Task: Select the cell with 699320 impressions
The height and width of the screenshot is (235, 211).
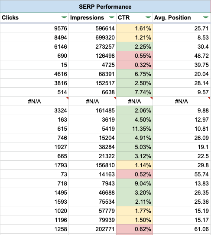Action: pos(93,37)
